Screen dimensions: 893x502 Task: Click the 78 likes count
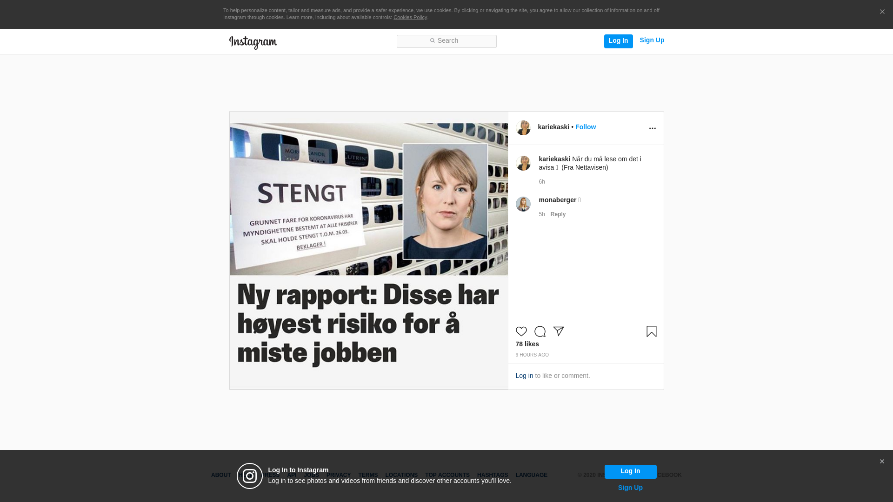pos(527,344)
